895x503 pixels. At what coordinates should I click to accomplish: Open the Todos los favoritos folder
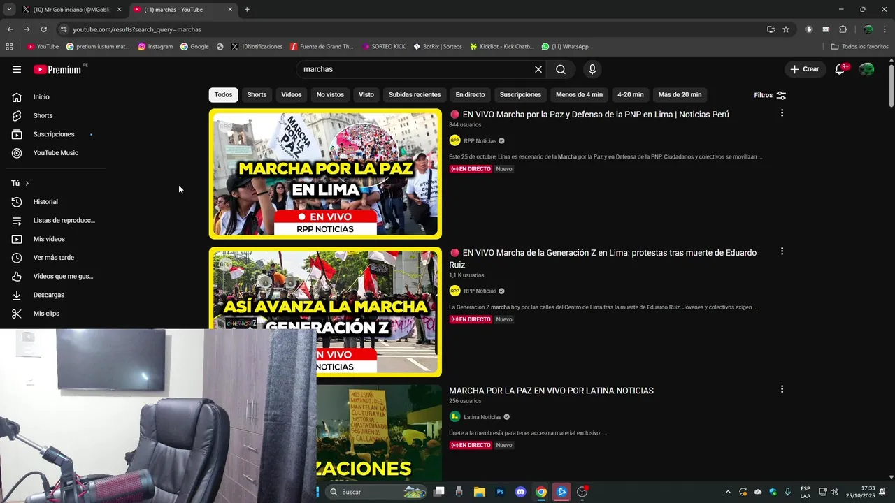[859, 47]
